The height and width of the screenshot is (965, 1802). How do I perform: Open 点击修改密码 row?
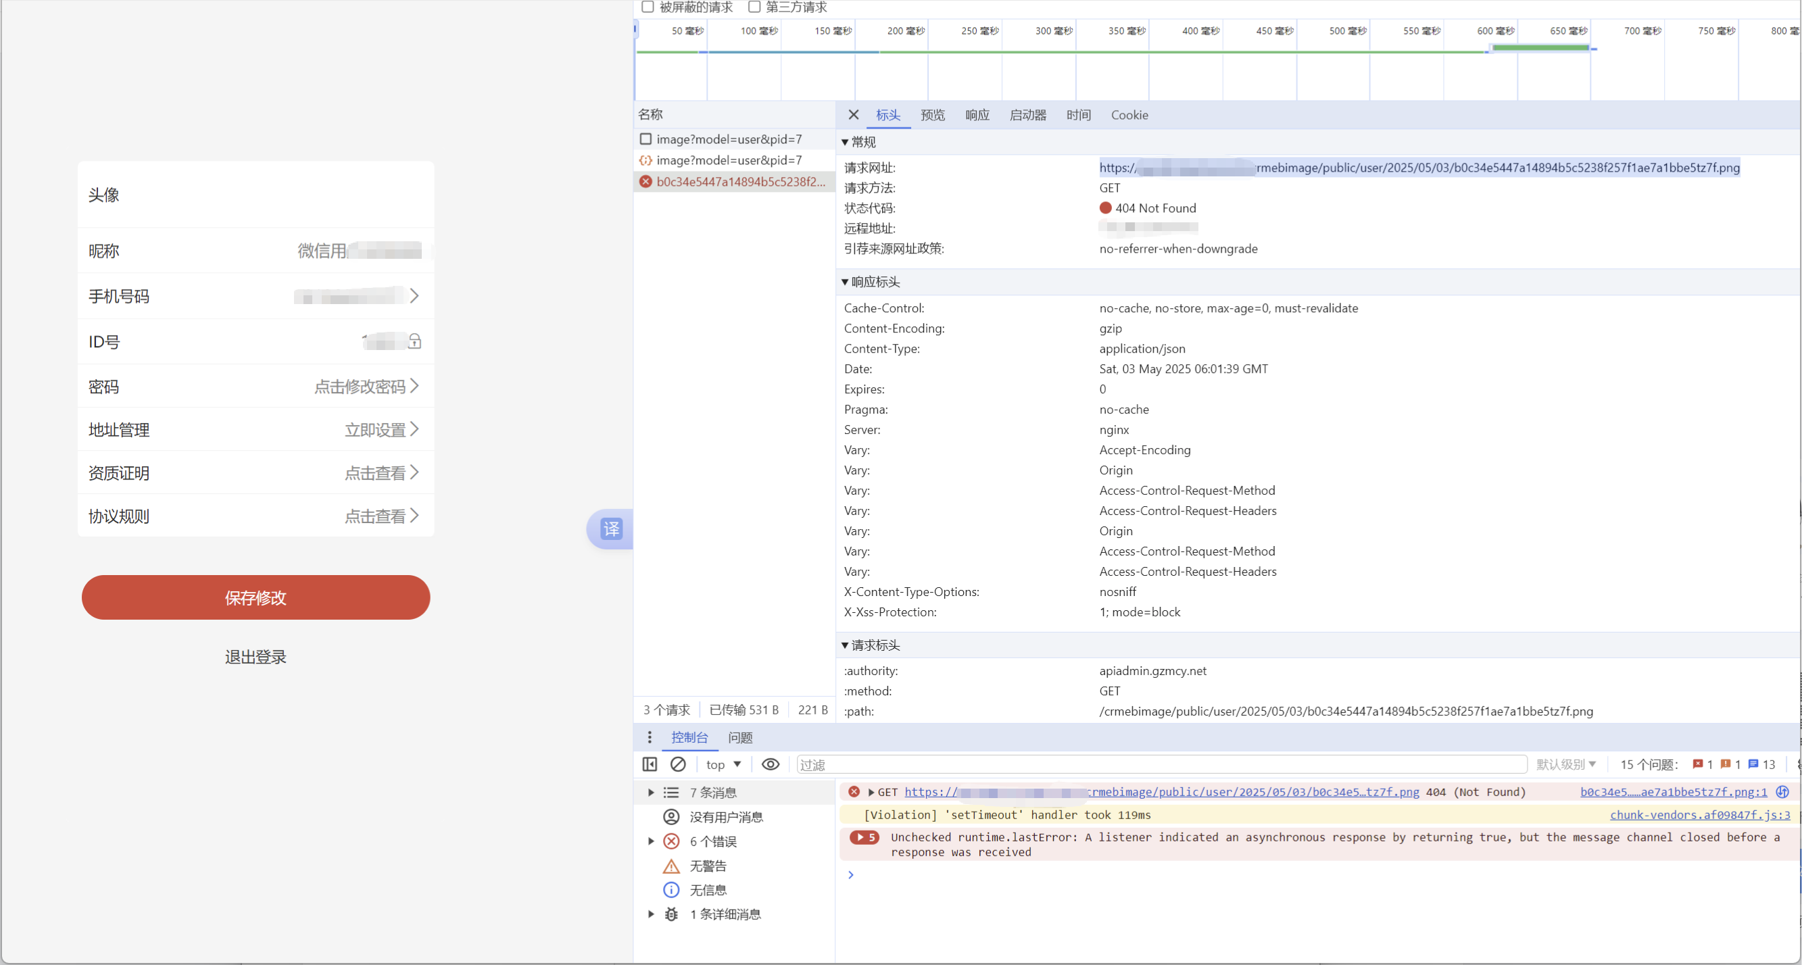tap(255, 387)
